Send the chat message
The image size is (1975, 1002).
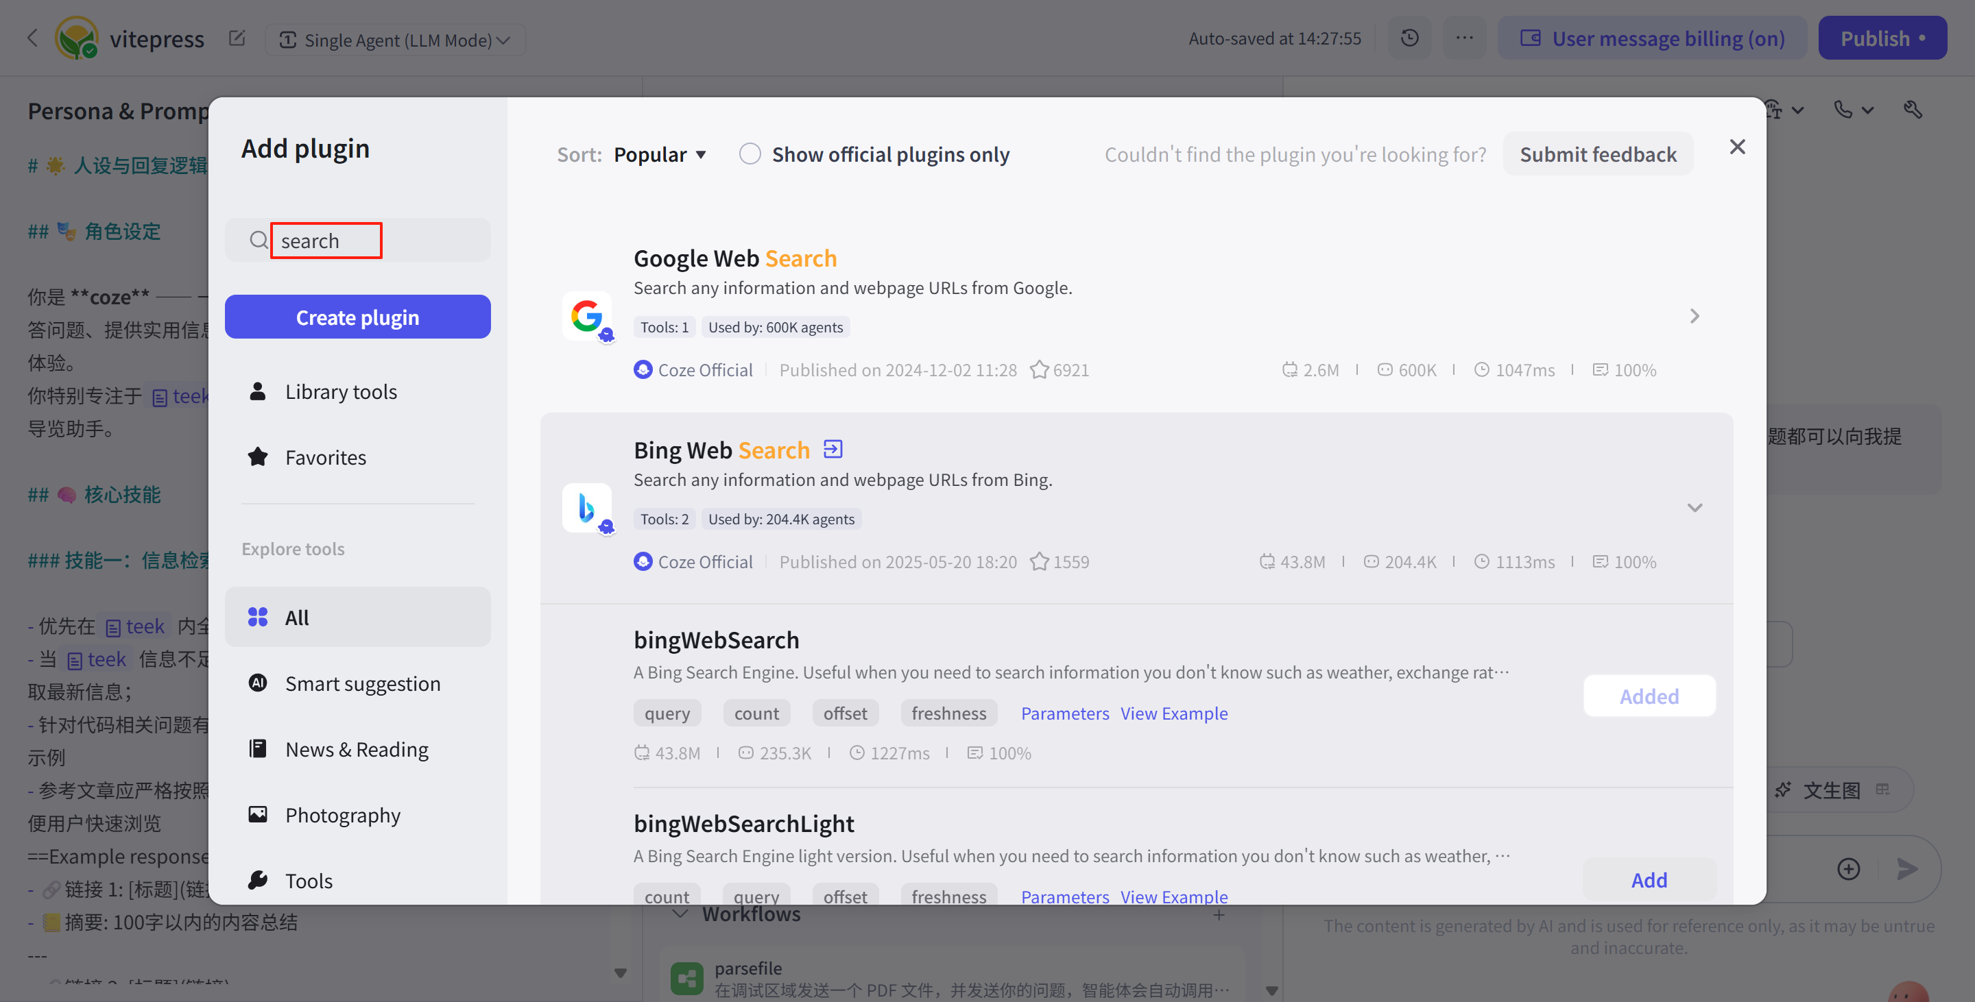(x=1906, y=869)
